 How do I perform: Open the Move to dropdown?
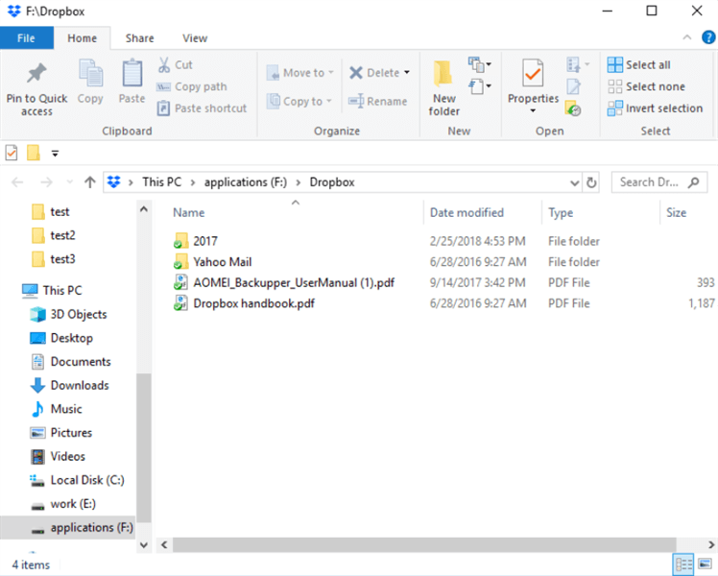click(x=300, y=73)
